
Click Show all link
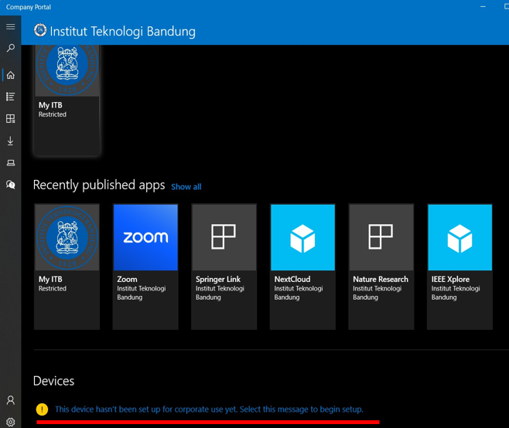click(x=186, y=187)
